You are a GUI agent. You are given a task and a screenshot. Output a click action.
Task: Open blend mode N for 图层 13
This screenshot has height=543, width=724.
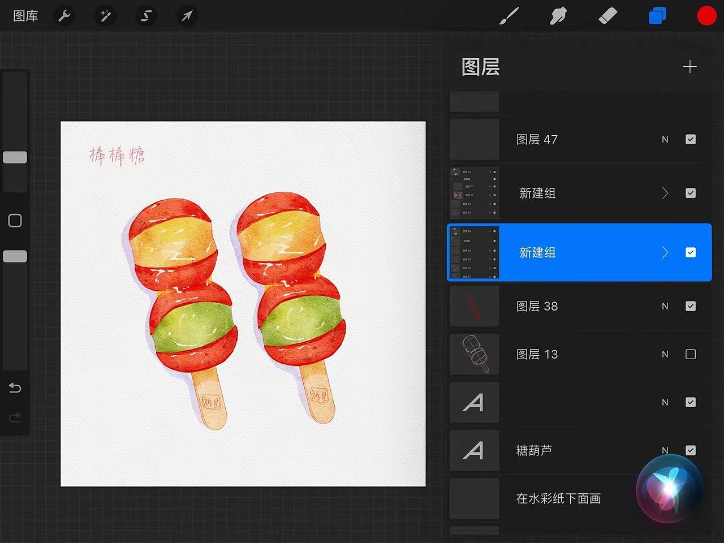665,354
